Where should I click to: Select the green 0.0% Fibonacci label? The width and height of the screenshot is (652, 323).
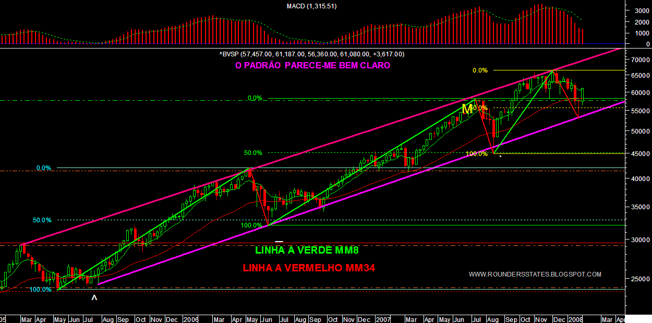pyautogui.click(x=255, y=98)
